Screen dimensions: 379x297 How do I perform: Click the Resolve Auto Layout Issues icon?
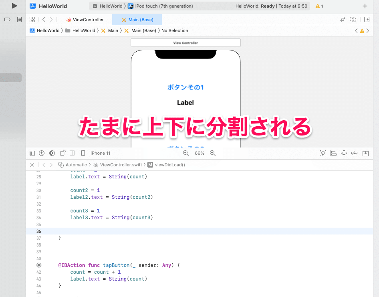(x=354, y=153)
